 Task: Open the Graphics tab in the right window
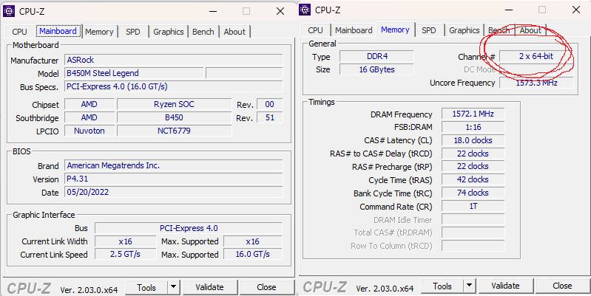[x=464, y=30]
